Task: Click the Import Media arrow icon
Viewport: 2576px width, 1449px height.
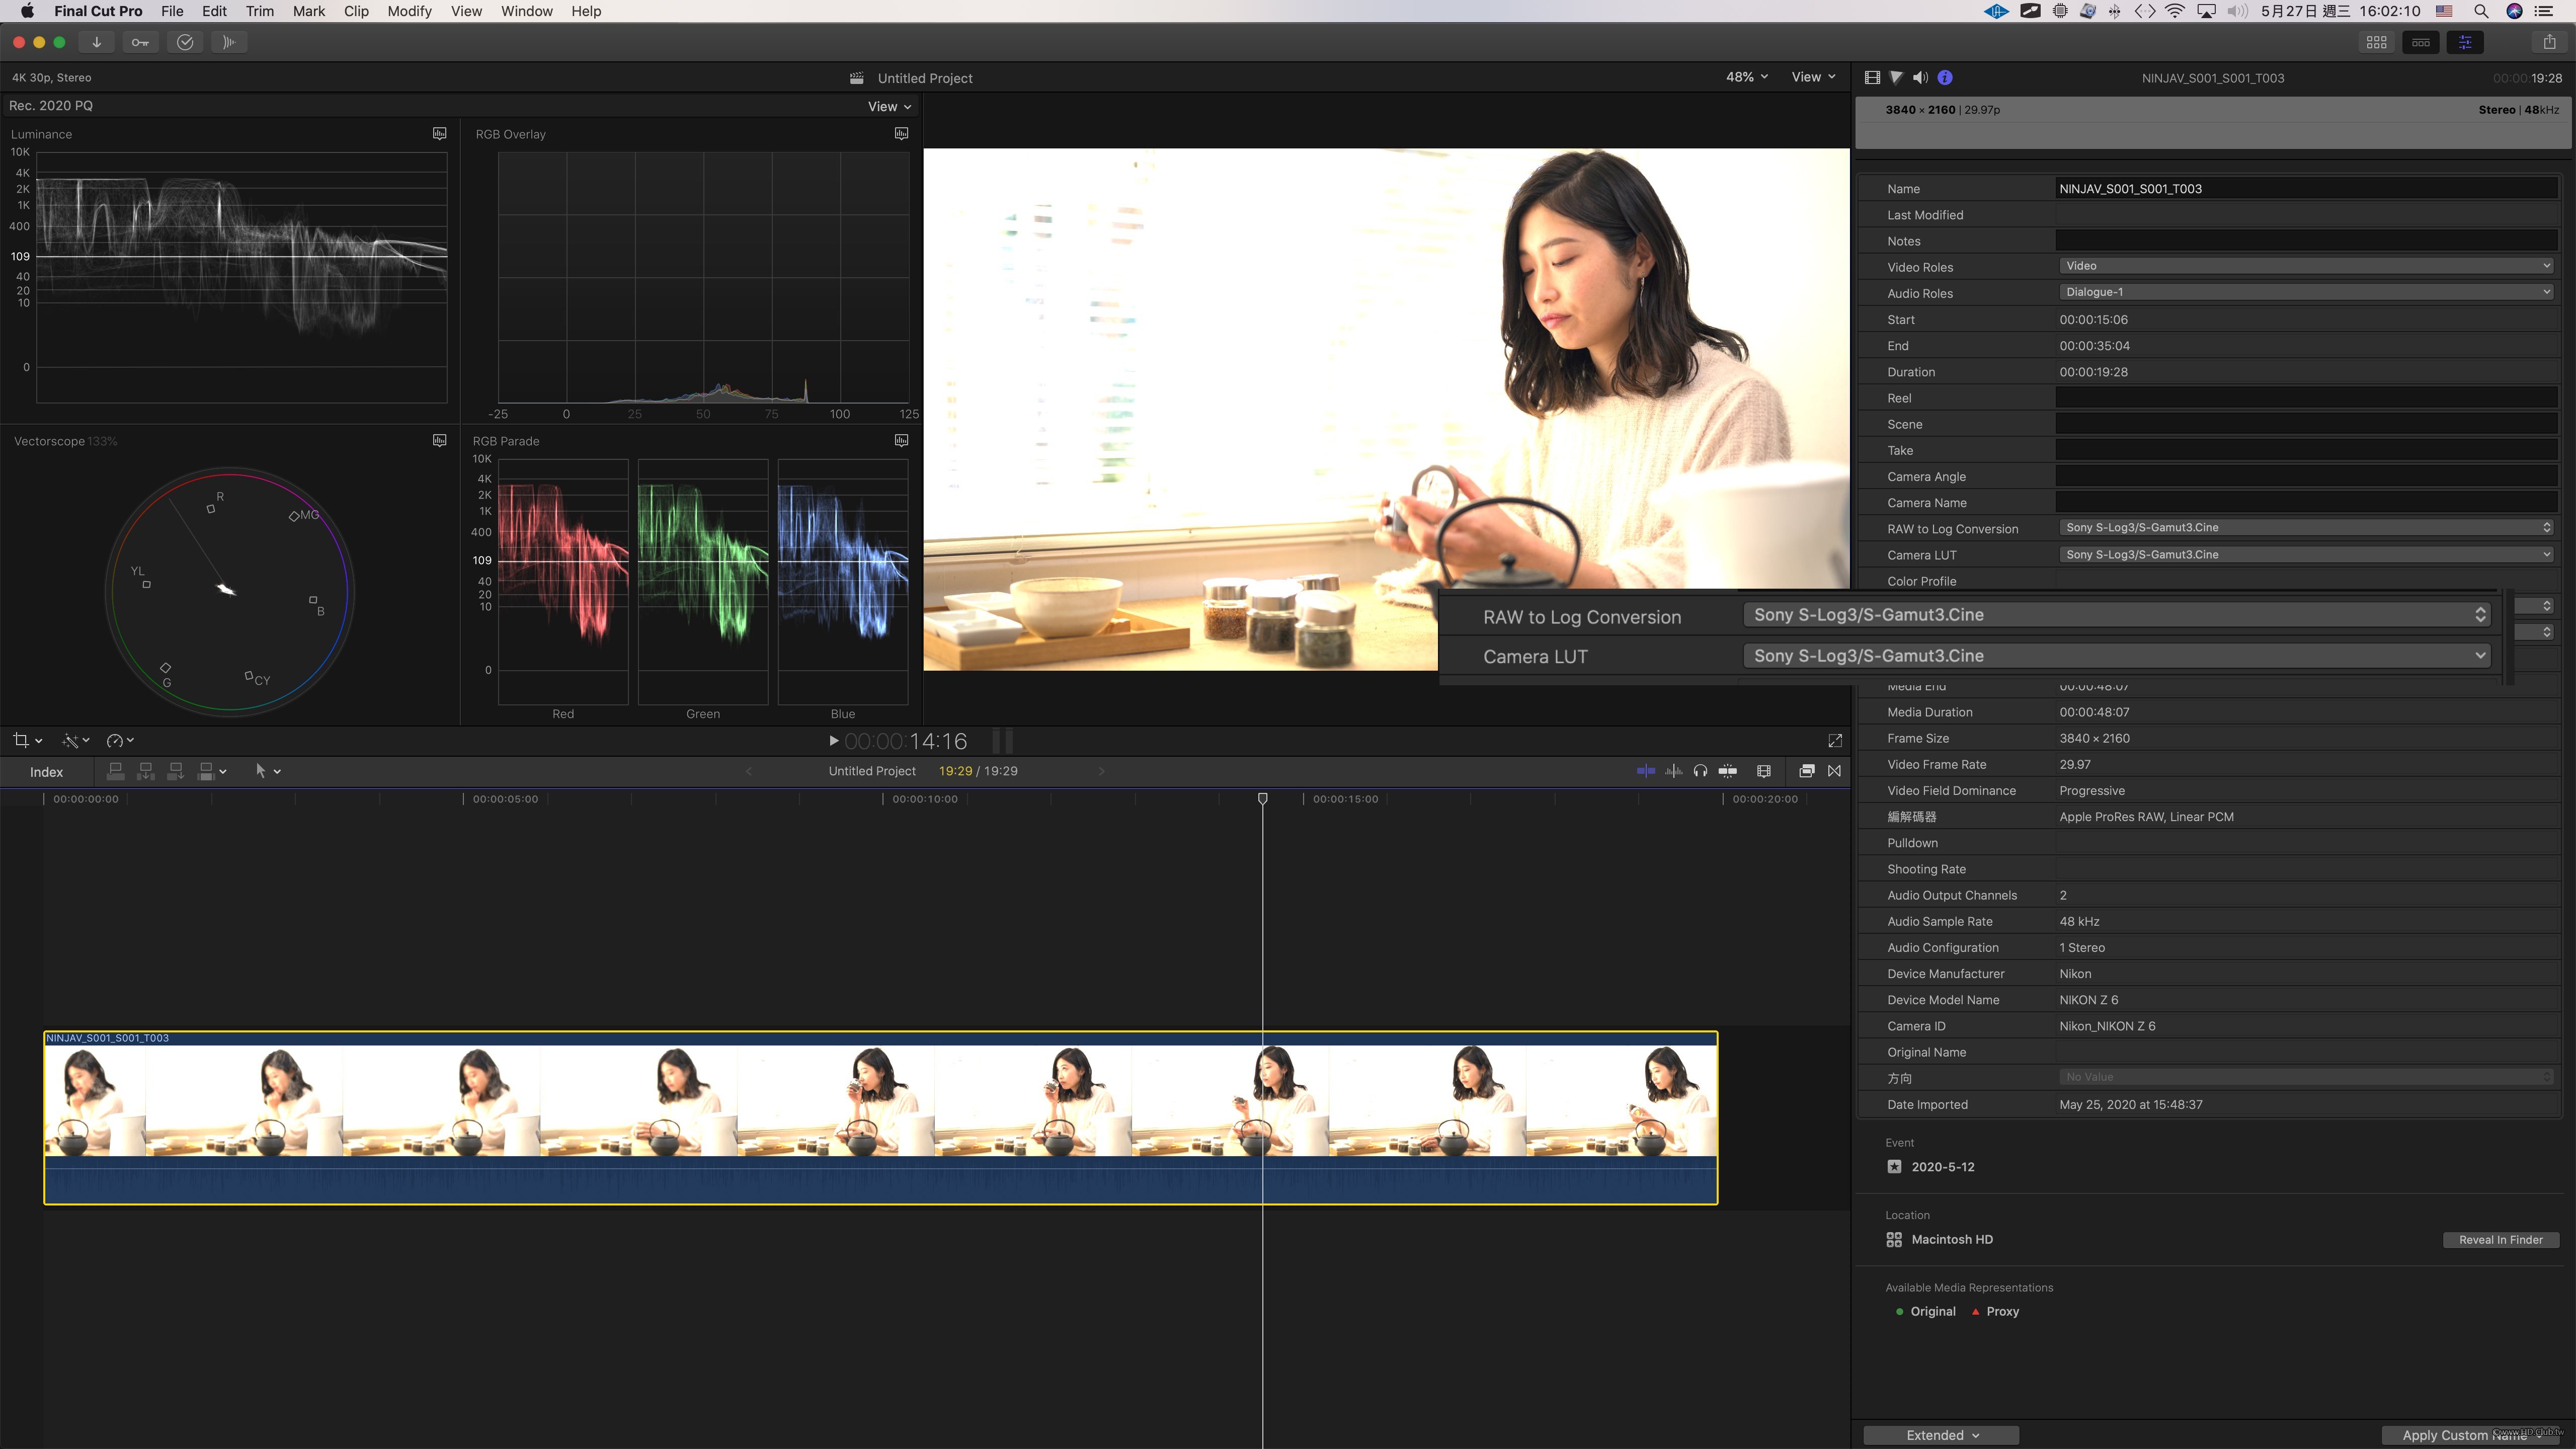Action: tap(96, 42)
